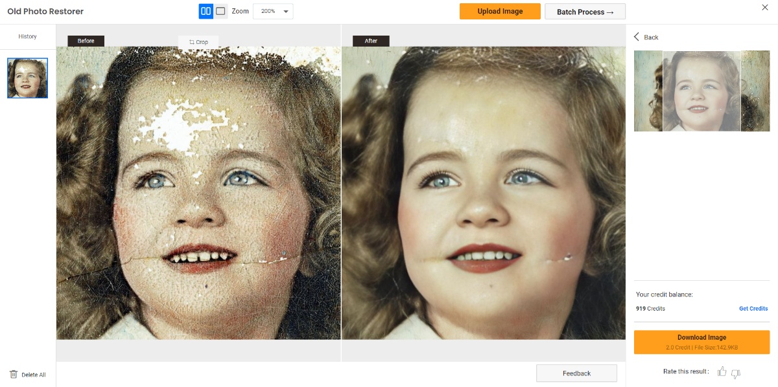Click the Zoom label text
778x387 pixels.
point(240,11)
